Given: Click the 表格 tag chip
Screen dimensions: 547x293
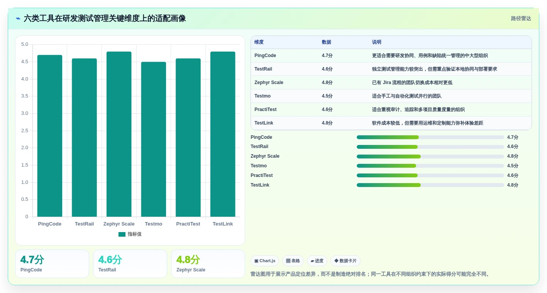Looking at the screenshot, I should click(293, 261).
